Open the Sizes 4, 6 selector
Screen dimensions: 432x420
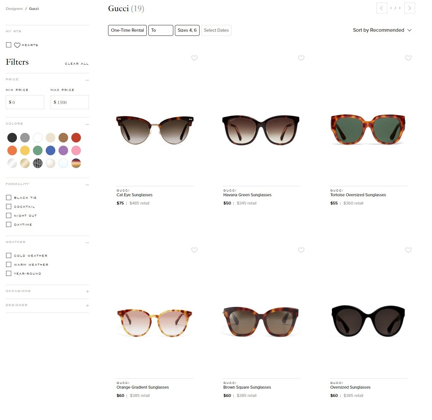point(187,30)
